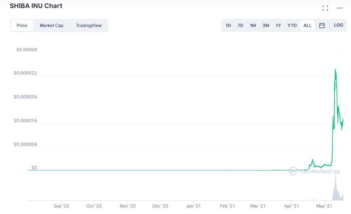
Task: Click the $0.00004 price axis label
Action: [27, 50]
